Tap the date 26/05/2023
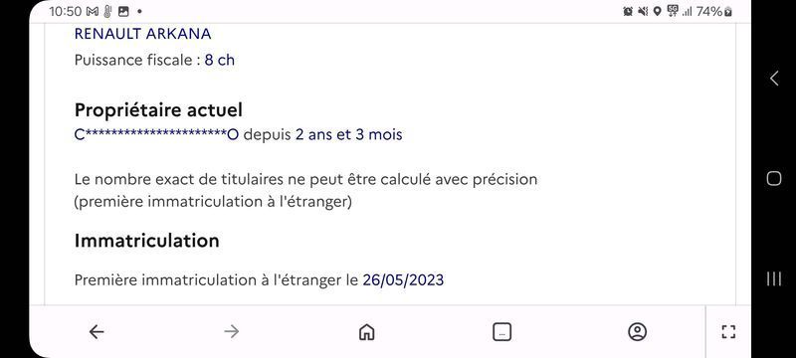Image resolution: width=796 pixels, height=358 pixels. pos(403,279)
